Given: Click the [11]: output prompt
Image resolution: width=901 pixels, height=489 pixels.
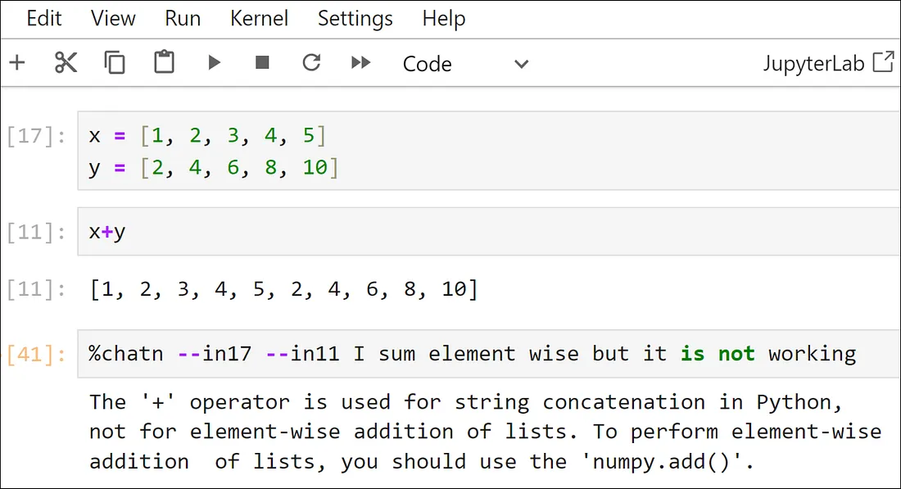Looking at the screenshot, I should 36,289.
